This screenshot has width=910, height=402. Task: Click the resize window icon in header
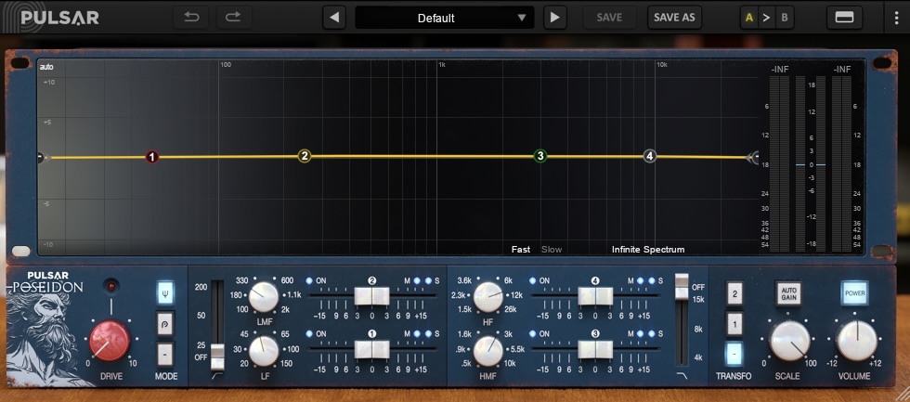tap(844, 18)
